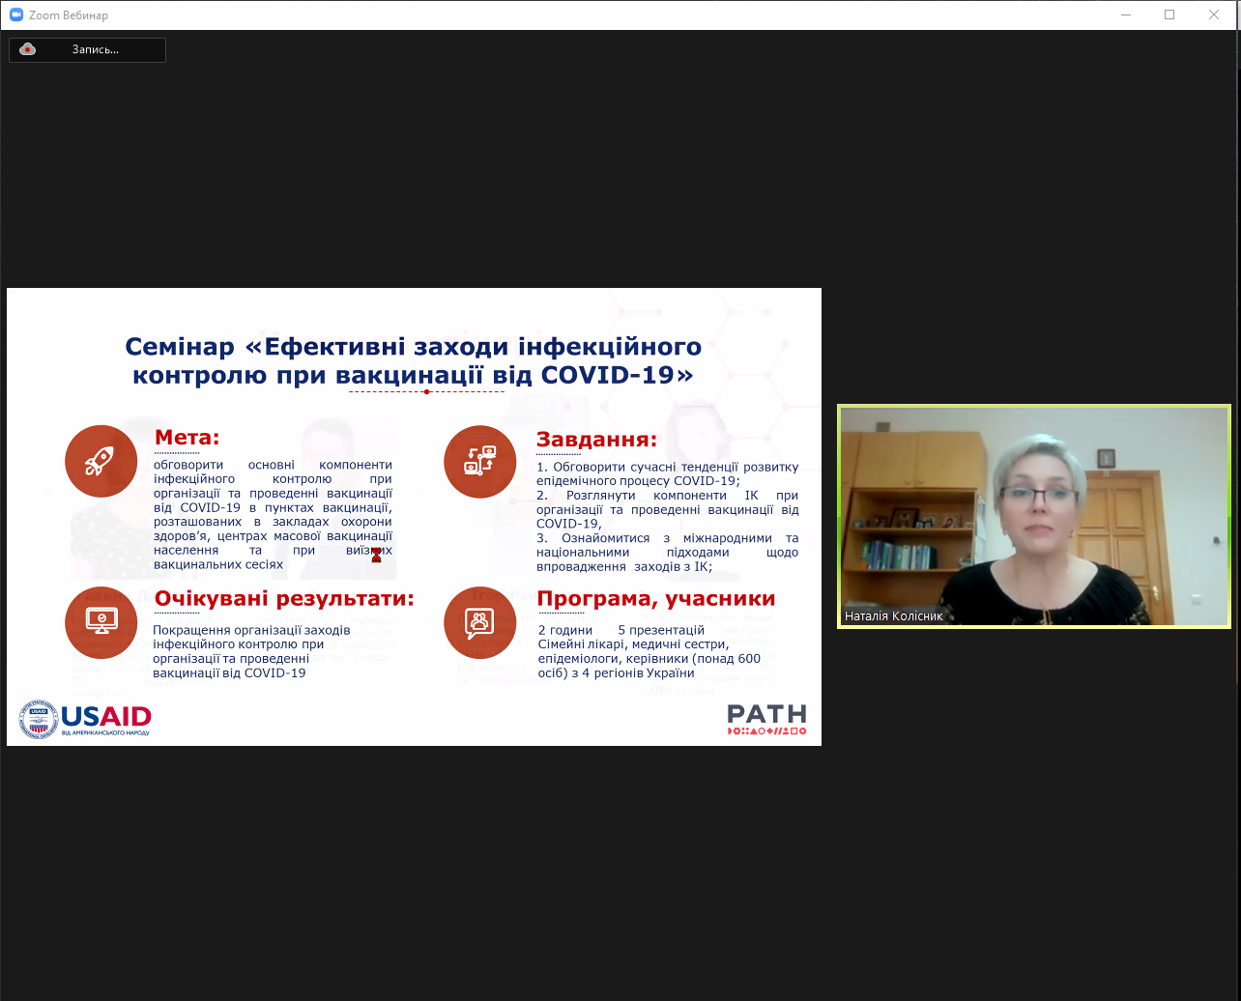Close the Zoom Вебинар window
The width and height of the screenshot is (1241, 1001).
1214,14
